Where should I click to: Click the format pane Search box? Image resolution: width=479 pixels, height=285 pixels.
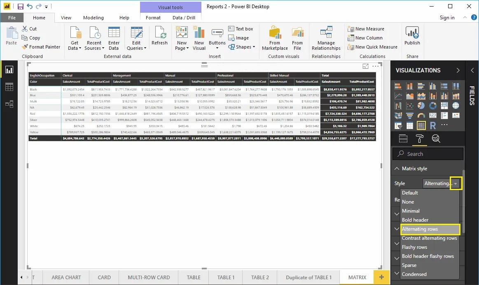tap(428, 153)
